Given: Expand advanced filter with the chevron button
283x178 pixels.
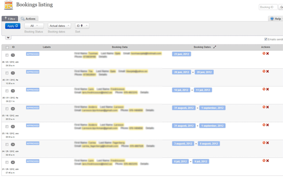Looking at the screenshot, I should pyautogui.click(x=8, y=38).
